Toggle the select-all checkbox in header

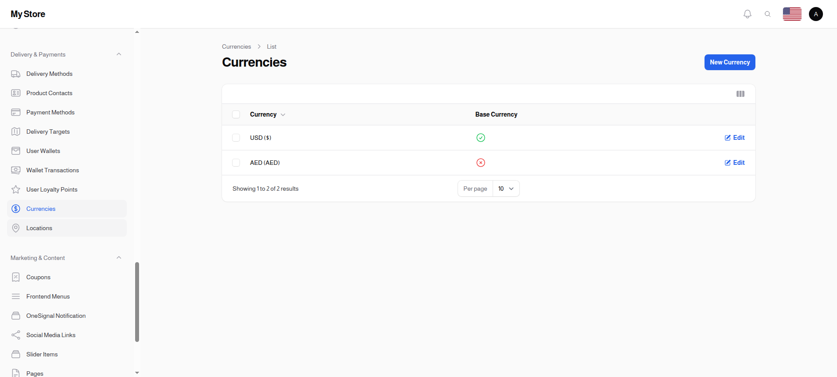click(x=236, y=114)
